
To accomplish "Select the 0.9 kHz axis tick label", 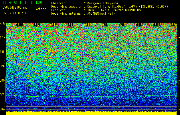I will (x=2, y=66).
